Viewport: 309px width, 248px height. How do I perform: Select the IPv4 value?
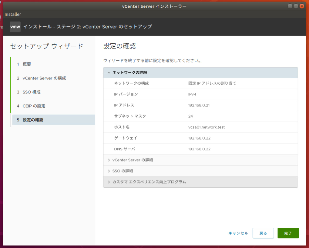[192, 94]
